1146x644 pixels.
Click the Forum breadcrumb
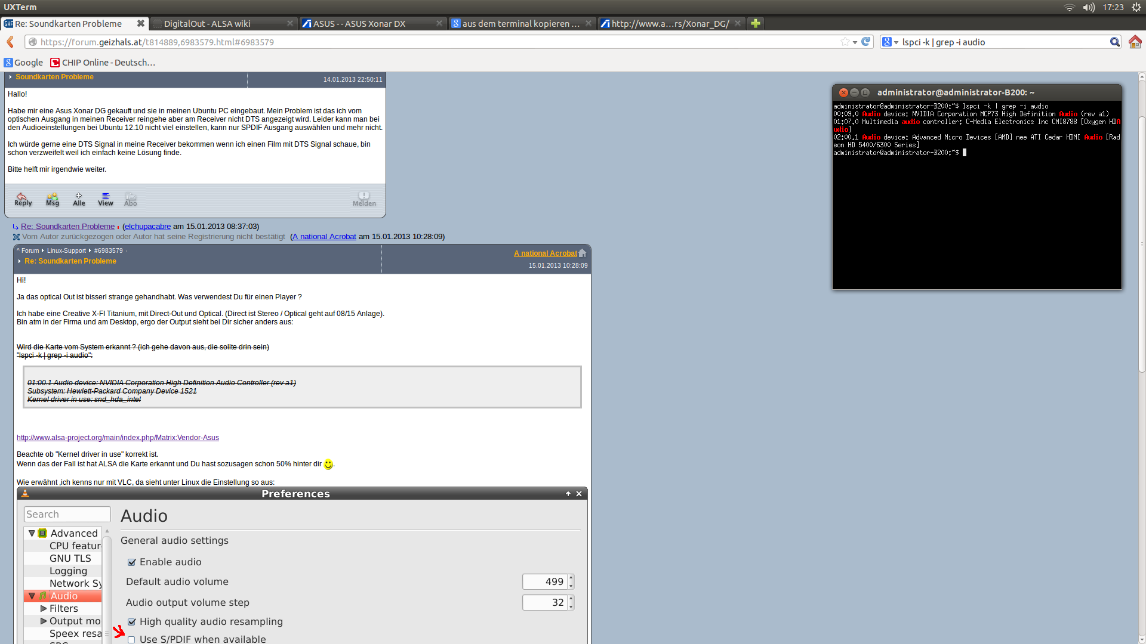(x=30, y=251)
